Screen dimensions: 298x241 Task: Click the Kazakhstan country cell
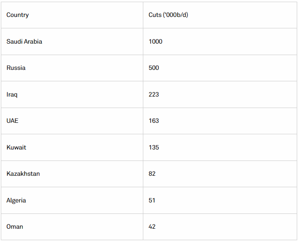(x=72, y=174)
